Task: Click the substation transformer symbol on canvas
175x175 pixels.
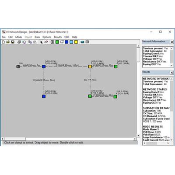Action: click(x=18, y=66)
